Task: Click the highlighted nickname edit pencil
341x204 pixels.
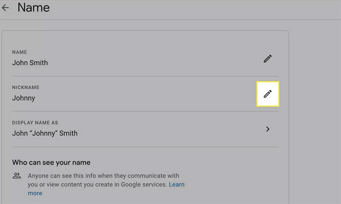Action: (267, 94)
